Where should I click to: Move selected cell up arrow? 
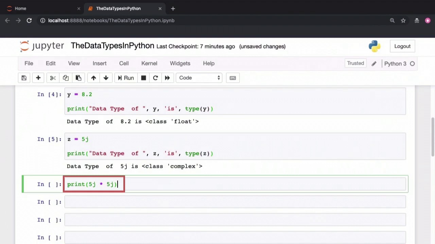pos(93,78)
